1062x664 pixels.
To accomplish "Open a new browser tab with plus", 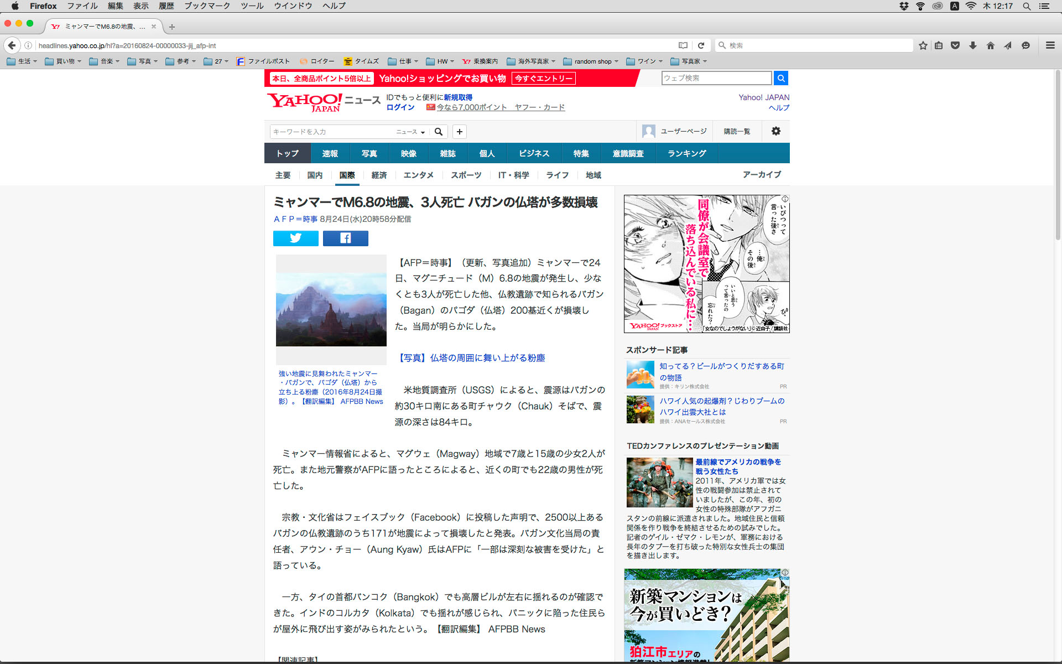I will pyautogui.click(x=172, y=27).
